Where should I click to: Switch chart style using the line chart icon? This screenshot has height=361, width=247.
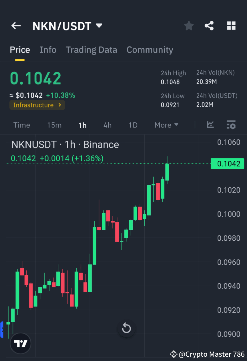pyautogui.click(x=210, y=125)
